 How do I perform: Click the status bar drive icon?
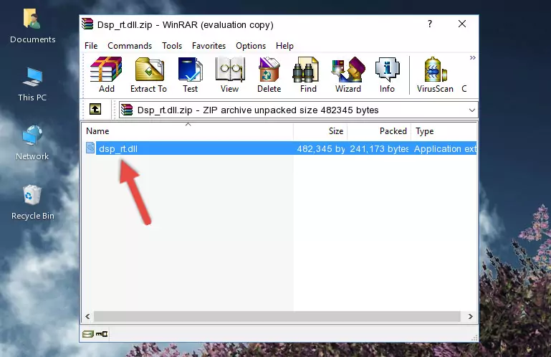(88, 334)
